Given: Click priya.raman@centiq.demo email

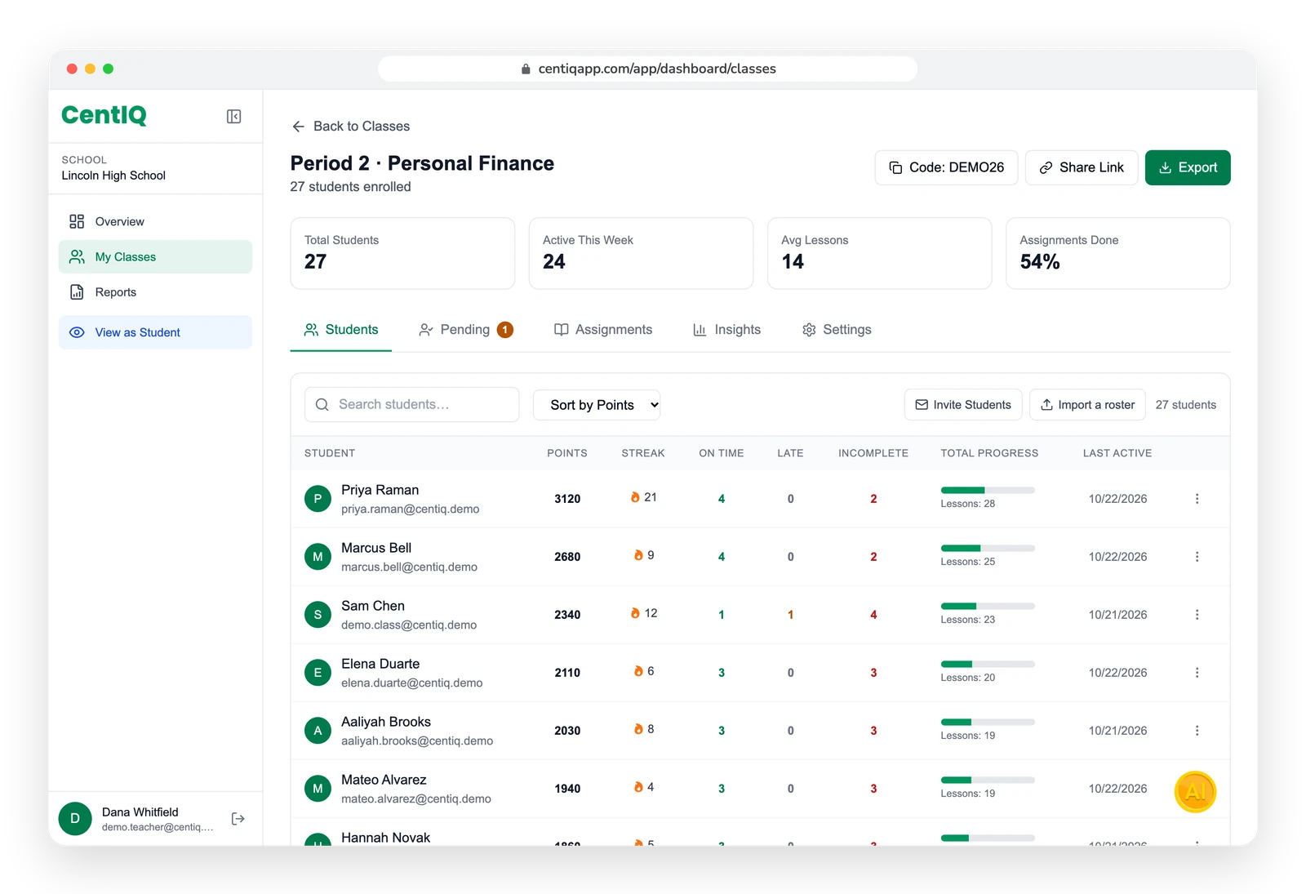Looking at the screenshot, I should click(411, 509).
